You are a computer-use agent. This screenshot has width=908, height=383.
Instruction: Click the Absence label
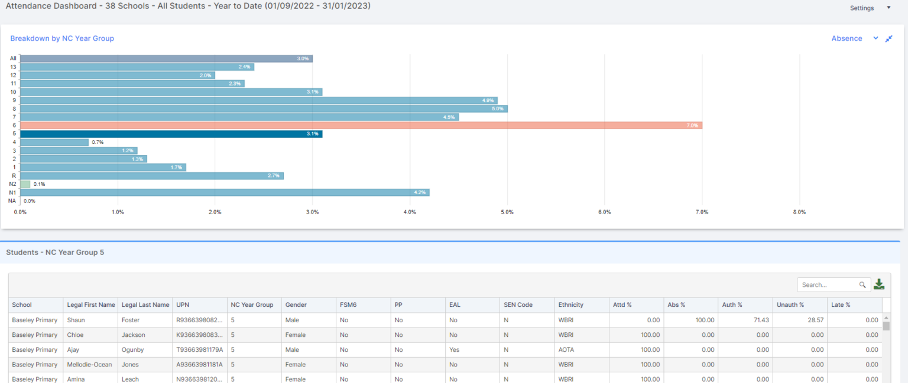(x=847, y=38)
